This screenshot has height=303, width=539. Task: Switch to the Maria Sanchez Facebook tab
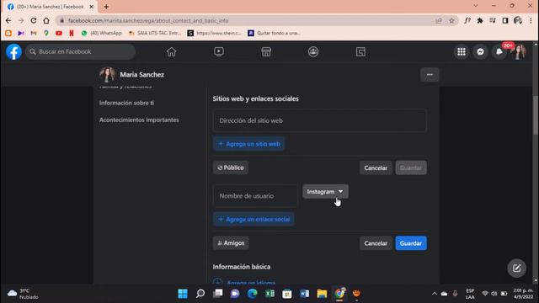point(50,7)
